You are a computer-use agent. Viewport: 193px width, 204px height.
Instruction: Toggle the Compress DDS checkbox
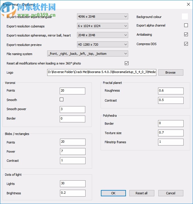[186, 44]
